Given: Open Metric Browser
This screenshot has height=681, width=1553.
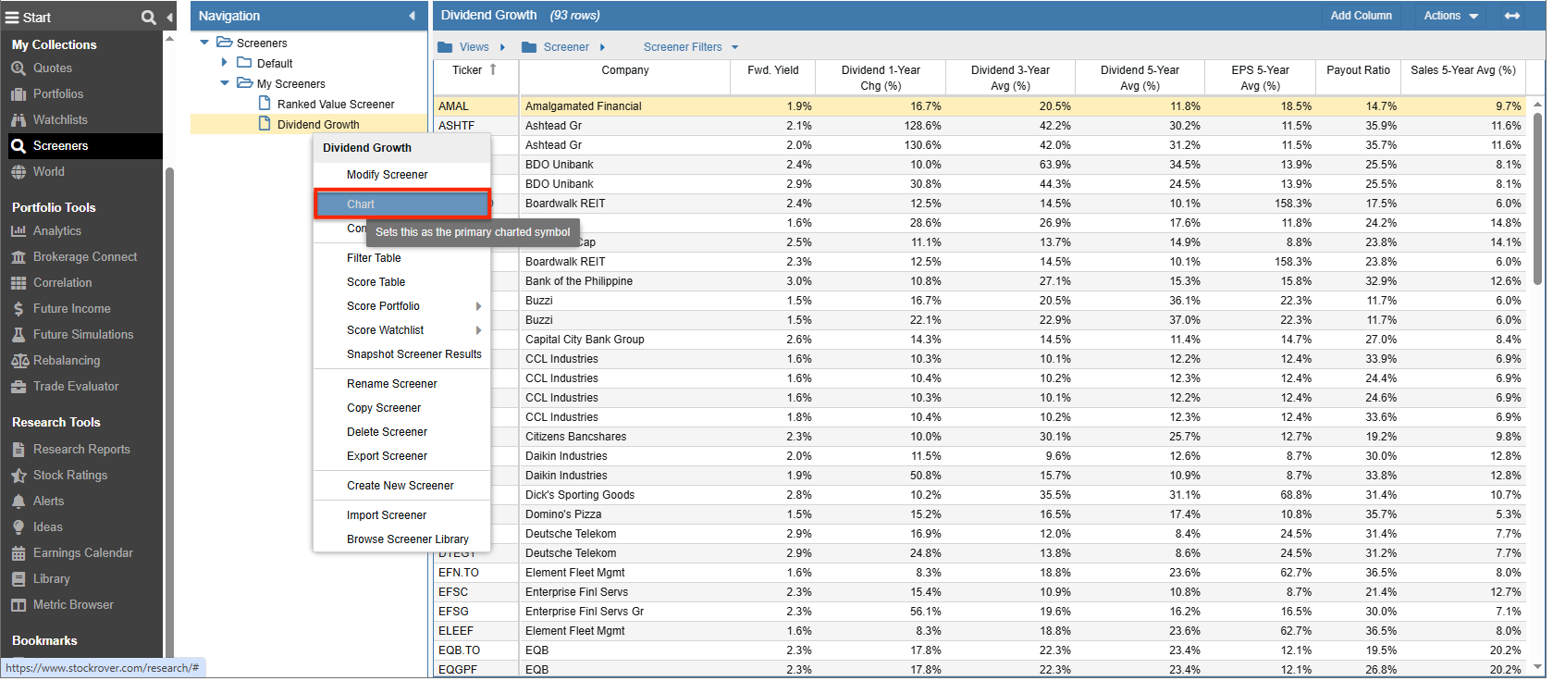Looking at the screenshot, I should click(x=72, y=604).
